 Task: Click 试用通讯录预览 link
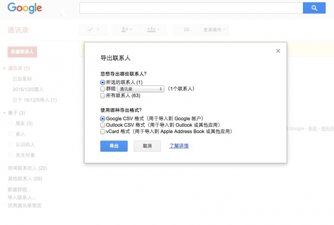[x=25, y=206]
